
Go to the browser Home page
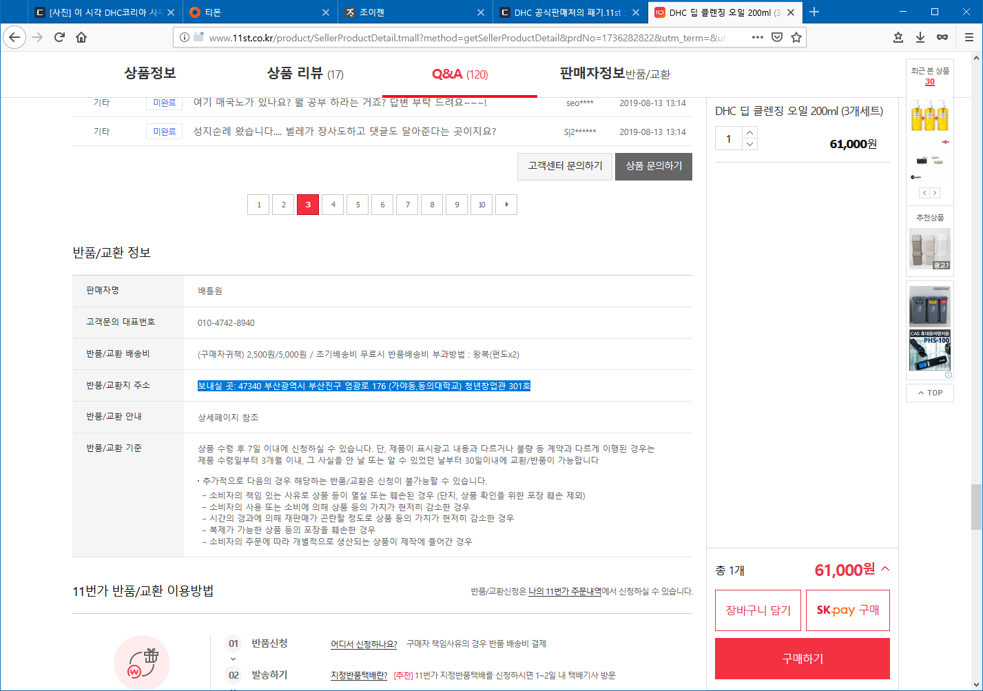(x=81, y=37)
